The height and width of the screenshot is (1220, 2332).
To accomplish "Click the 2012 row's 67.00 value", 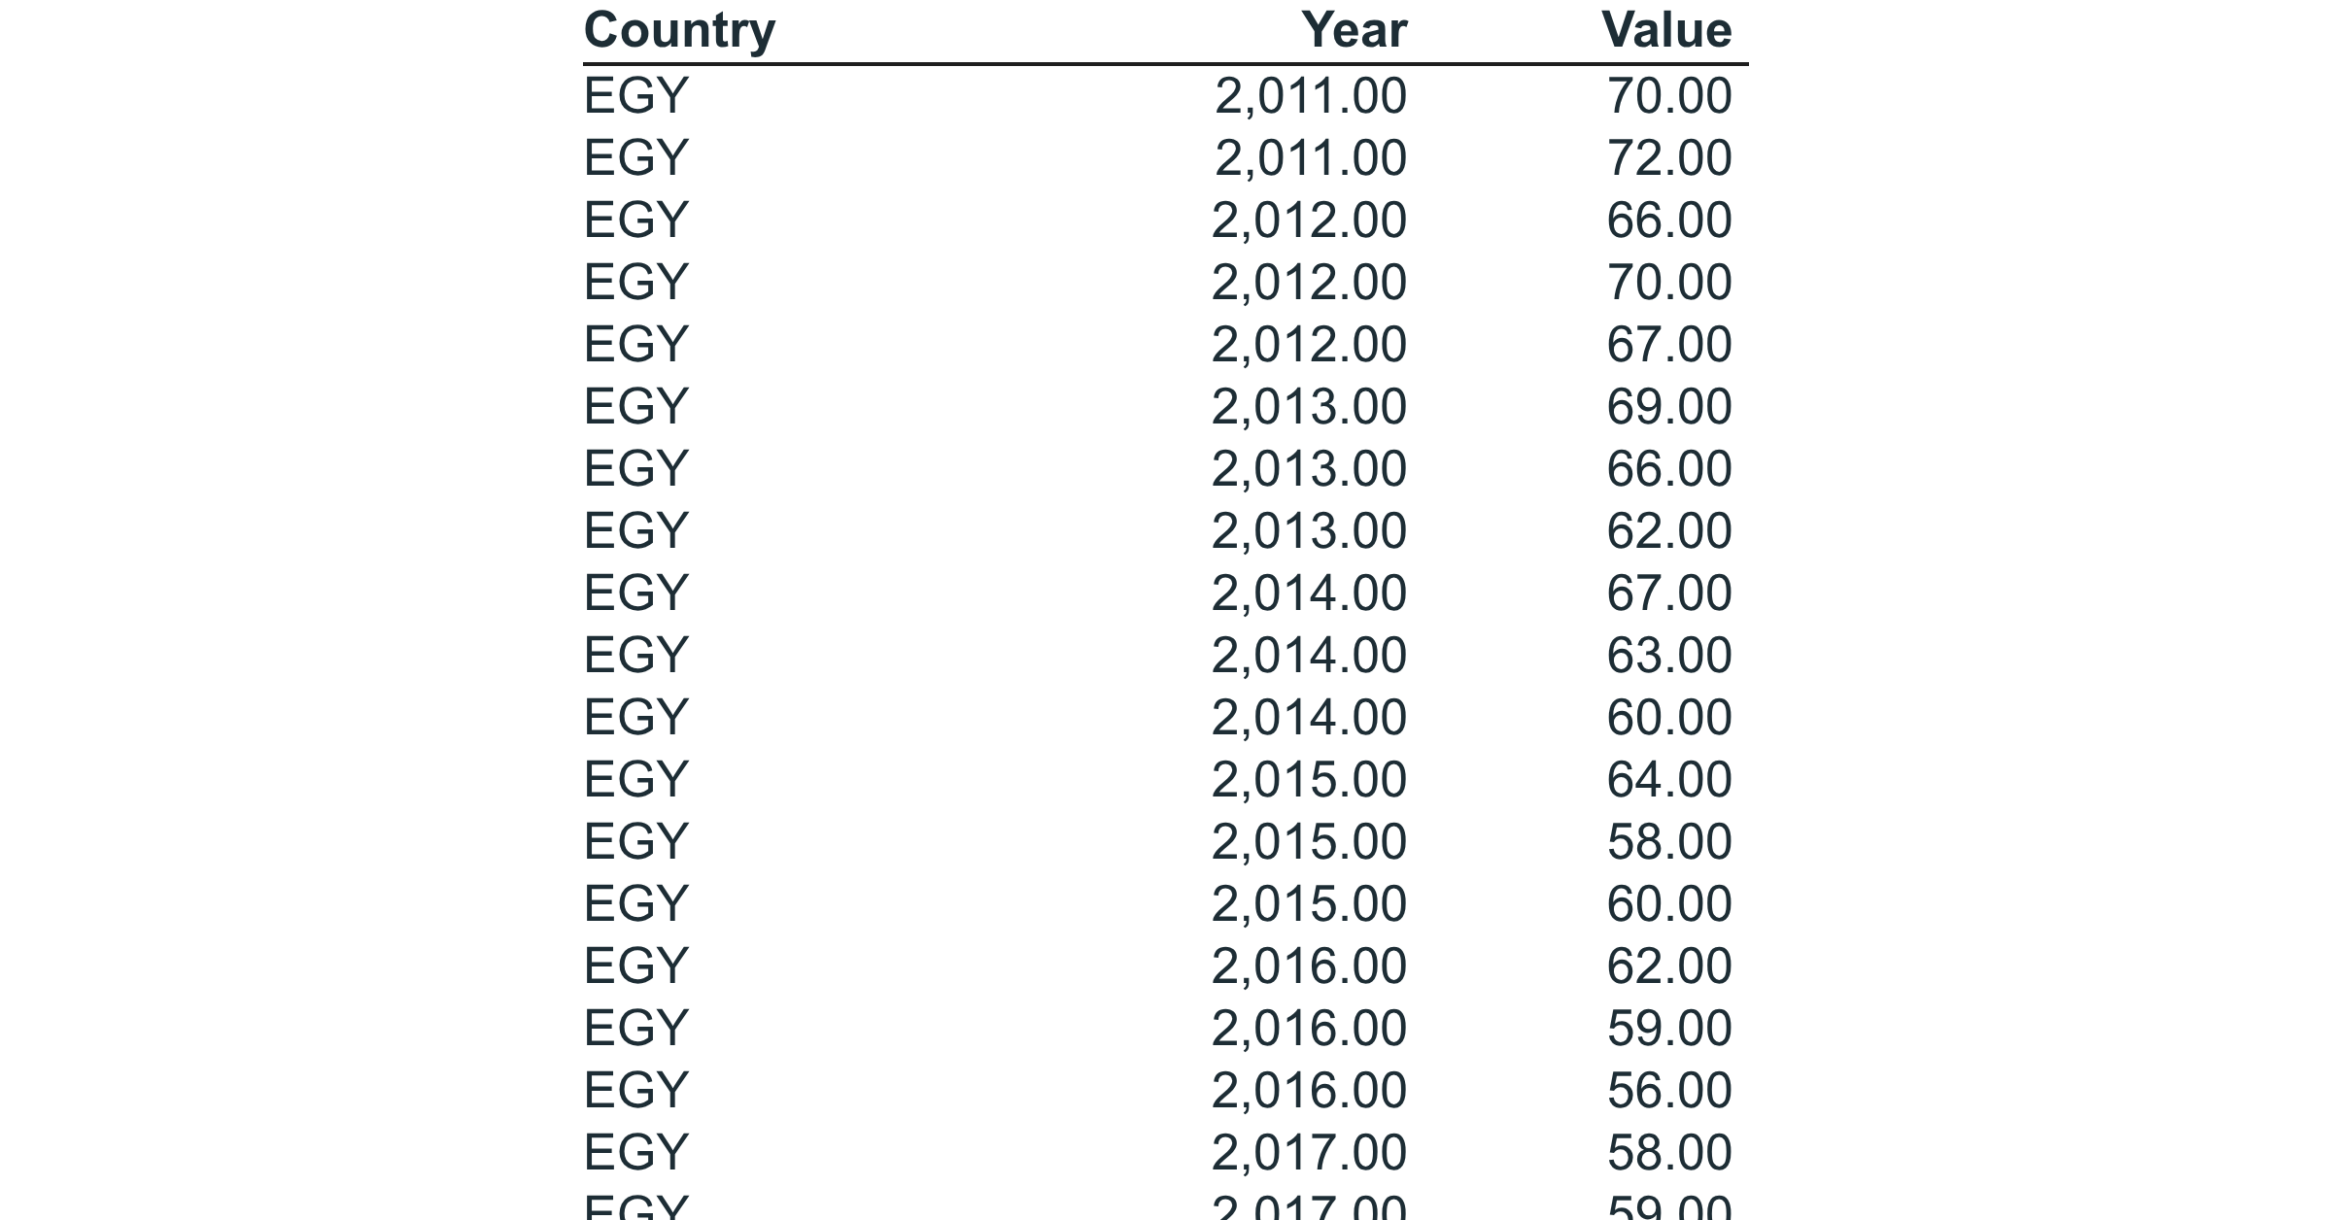I will [x=1669, y=344].
